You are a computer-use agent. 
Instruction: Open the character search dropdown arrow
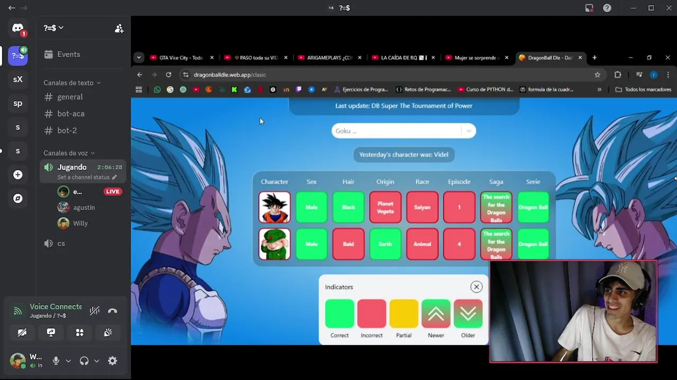pos(469,131)
